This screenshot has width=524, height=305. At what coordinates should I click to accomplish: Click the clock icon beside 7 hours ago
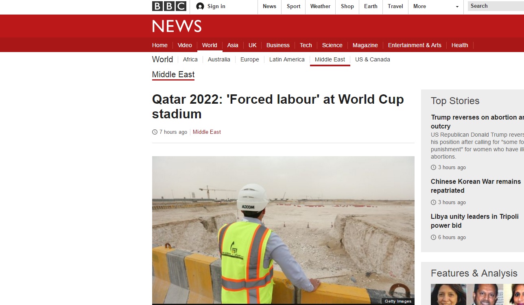coord(155,132)
